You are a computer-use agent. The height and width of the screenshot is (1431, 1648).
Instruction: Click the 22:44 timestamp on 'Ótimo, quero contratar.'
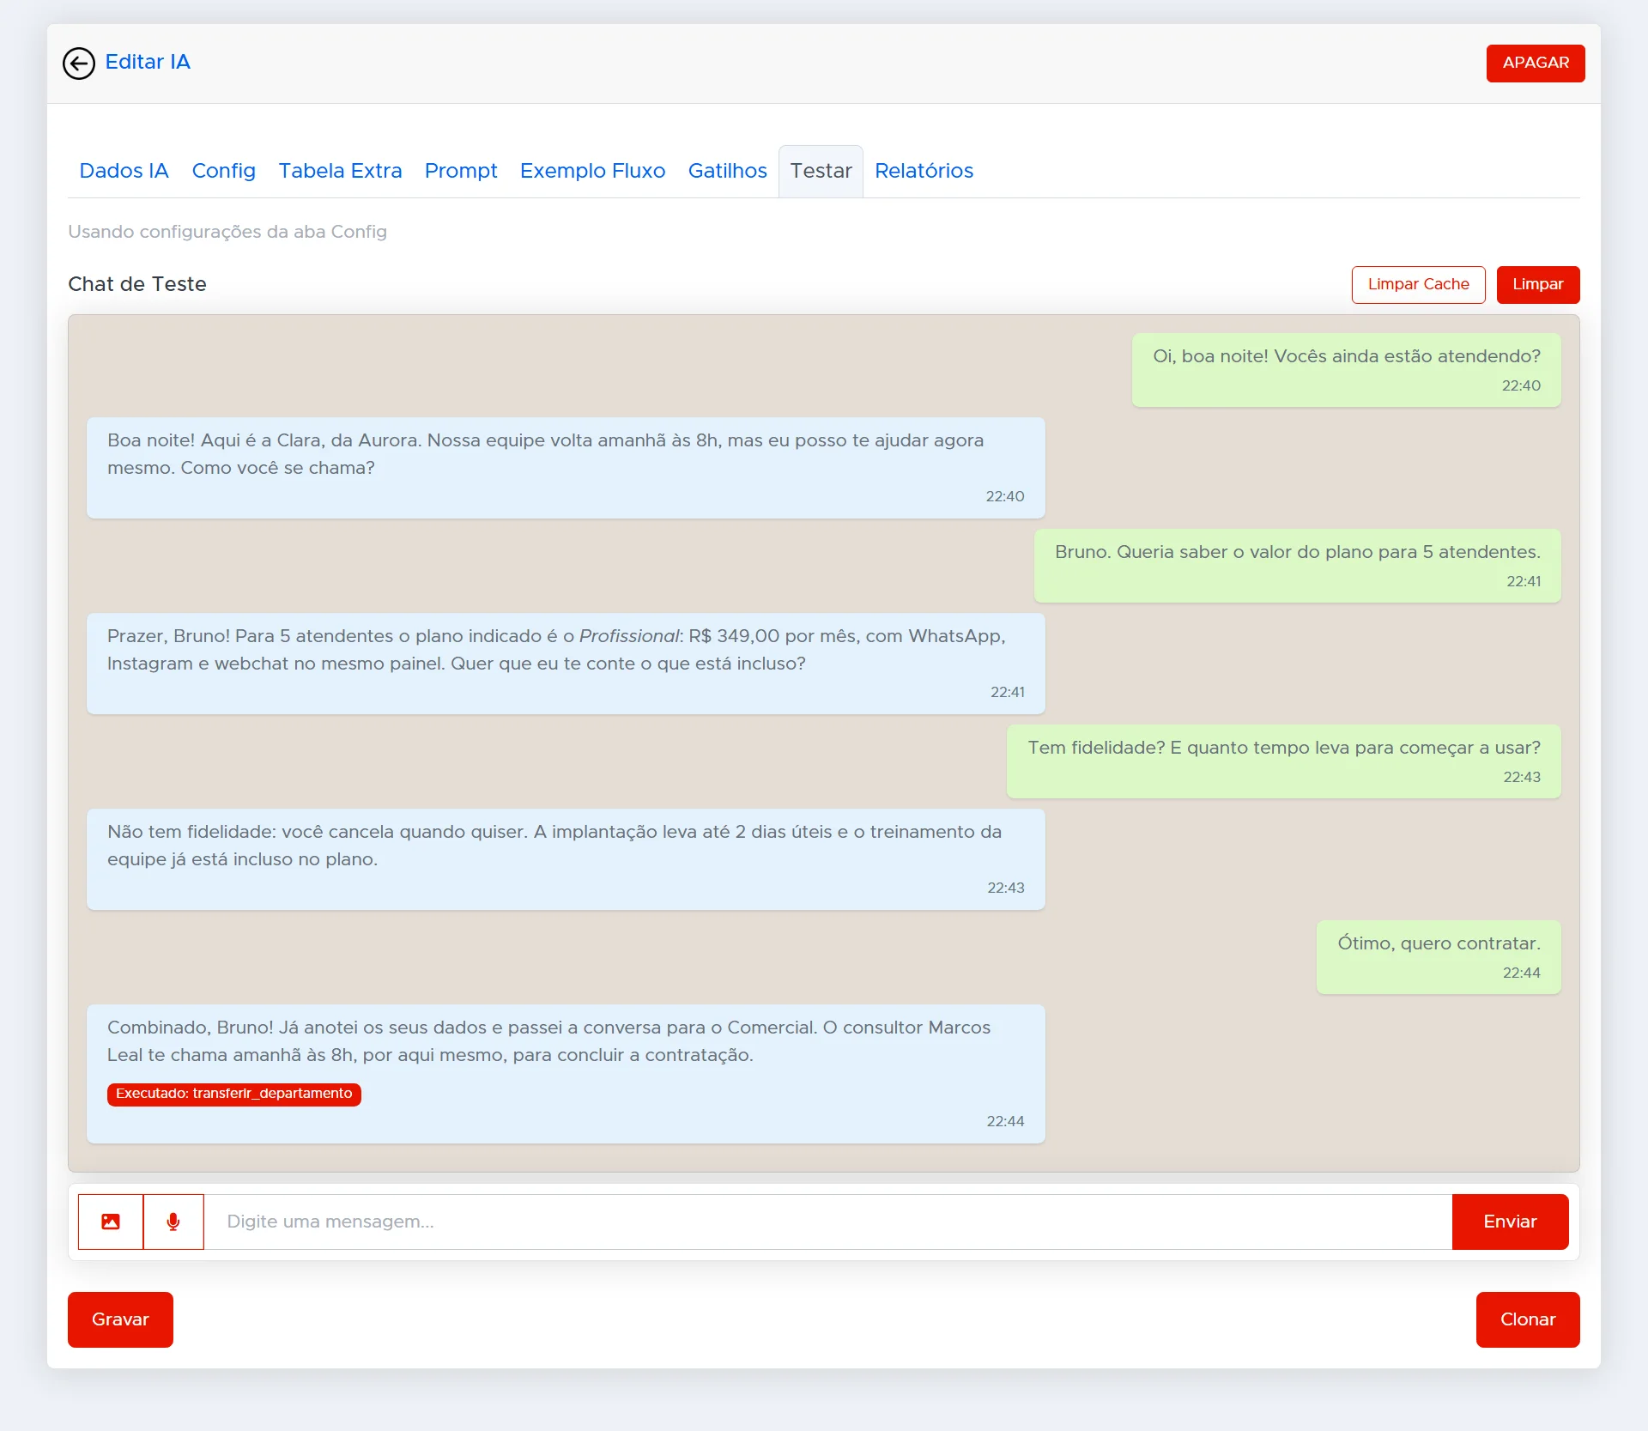point(1521,973)
